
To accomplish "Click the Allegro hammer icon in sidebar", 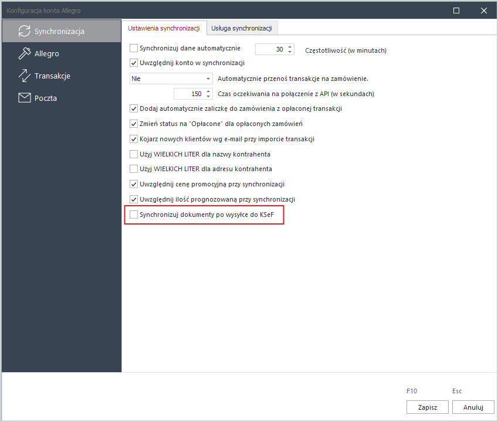I will 24,53.
